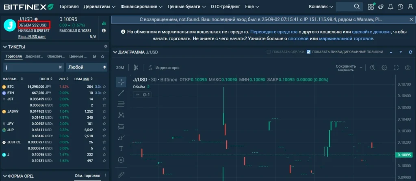This screenshot has height=181, width=416.
Task: Collapse the 'Диаграмма' chart panel
Action: point(115,52)
